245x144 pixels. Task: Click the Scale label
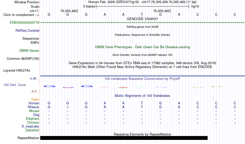35,7
